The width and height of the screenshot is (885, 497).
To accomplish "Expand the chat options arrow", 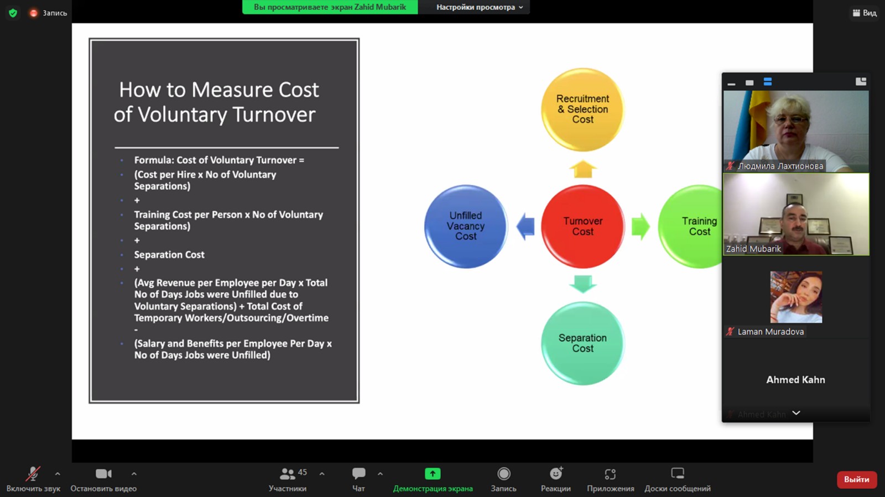I will coord(380,474).
